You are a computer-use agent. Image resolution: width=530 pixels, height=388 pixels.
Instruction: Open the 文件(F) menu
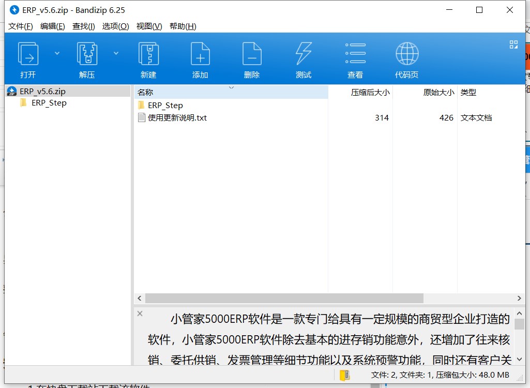point(21,26)
